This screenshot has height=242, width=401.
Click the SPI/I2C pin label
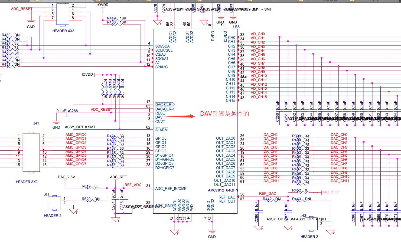[161, 67]
